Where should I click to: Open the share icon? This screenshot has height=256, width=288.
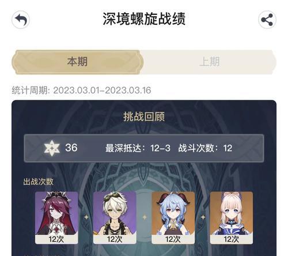(x=267, y=20)
